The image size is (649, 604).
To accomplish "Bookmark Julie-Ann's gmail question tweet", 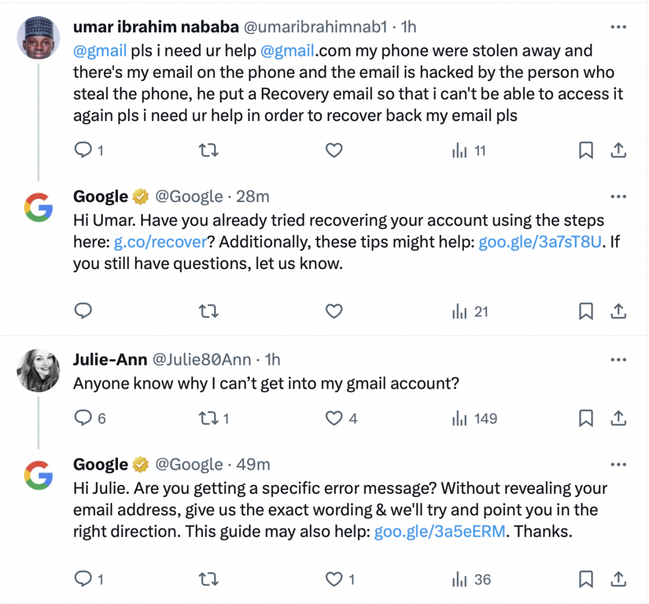I will [x=586, y=418].
